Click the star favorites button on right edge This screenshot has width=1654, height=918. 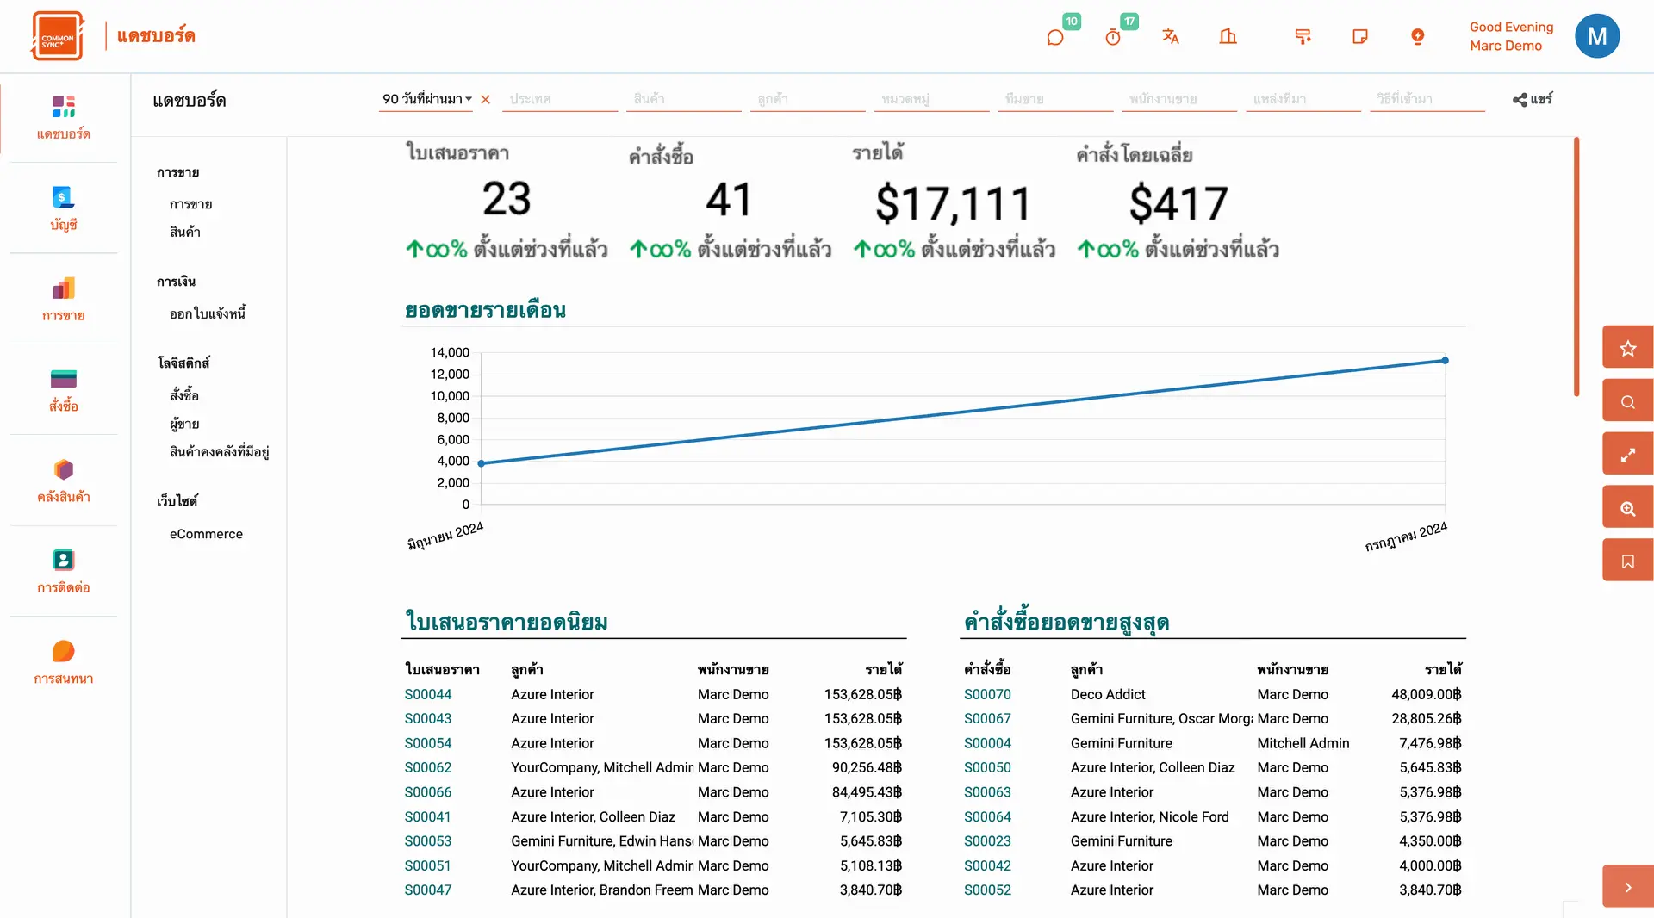pyautogui.click(x=1627, y=349)
